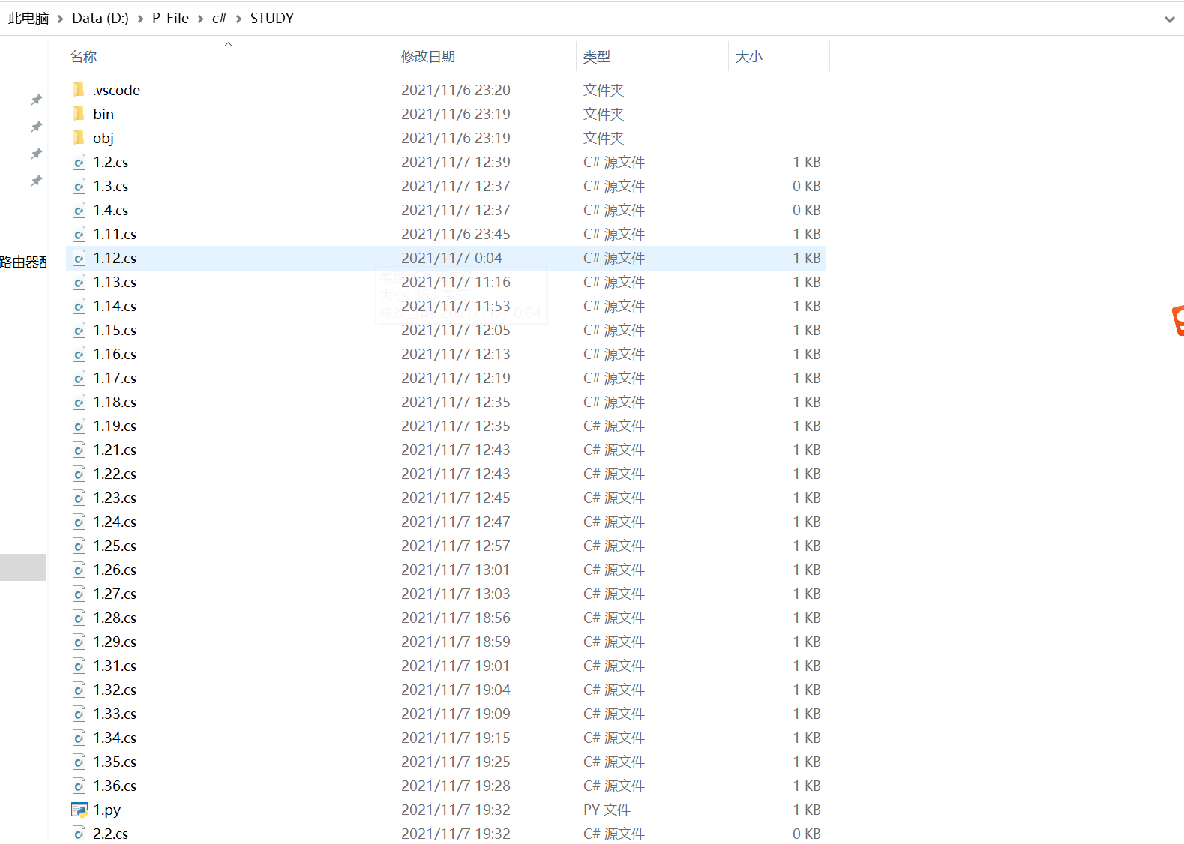Viewport: 1184px width, 844px height.
Task: Sort files by the 大小 column header
Action: pos(749,57)
